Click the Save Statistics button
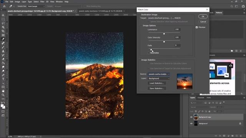 point(157,88)
